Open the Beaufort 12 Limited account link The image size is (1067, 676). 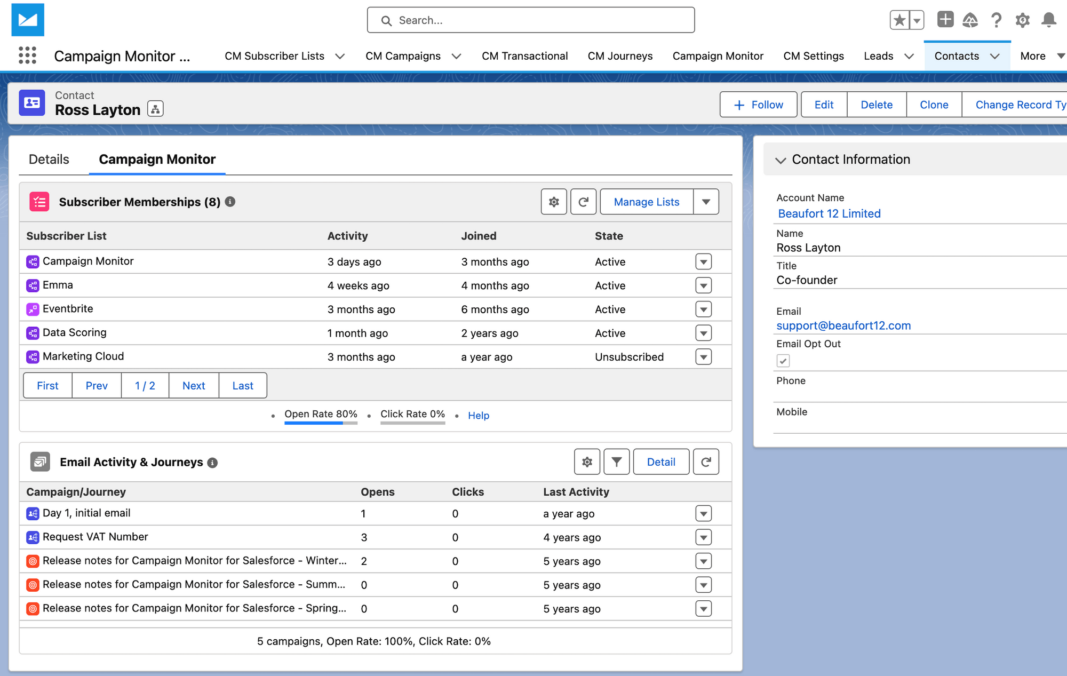coord(829,214)
